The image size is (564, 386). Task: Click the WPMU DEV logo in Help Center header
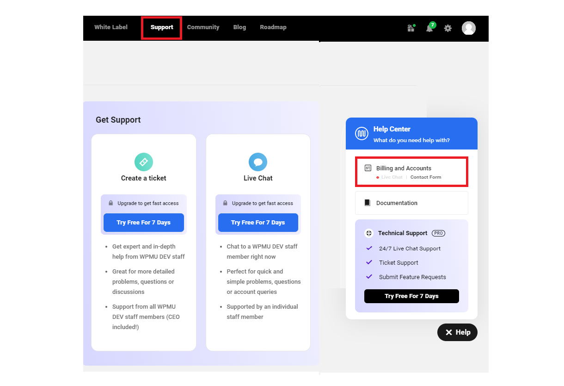362,133
